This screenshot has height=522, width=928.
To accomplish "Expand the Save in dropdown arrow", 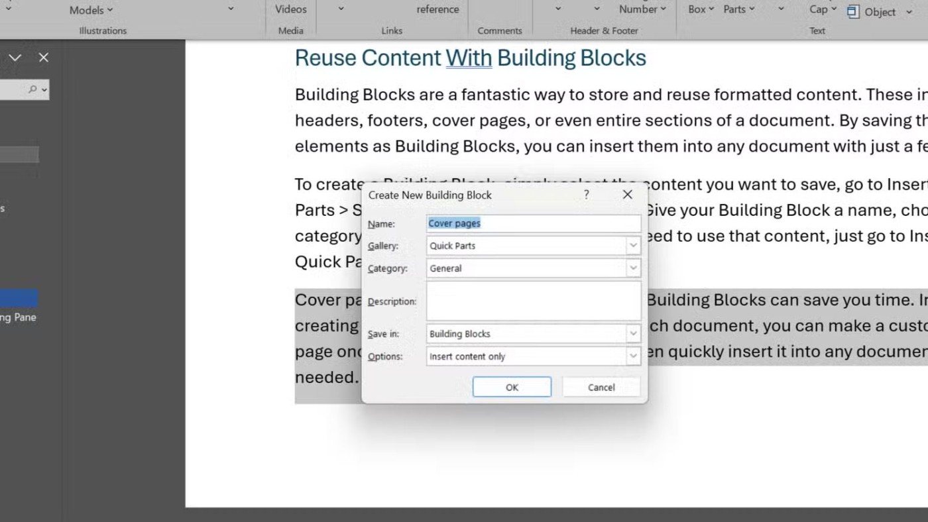I will (x=633, y=334).
